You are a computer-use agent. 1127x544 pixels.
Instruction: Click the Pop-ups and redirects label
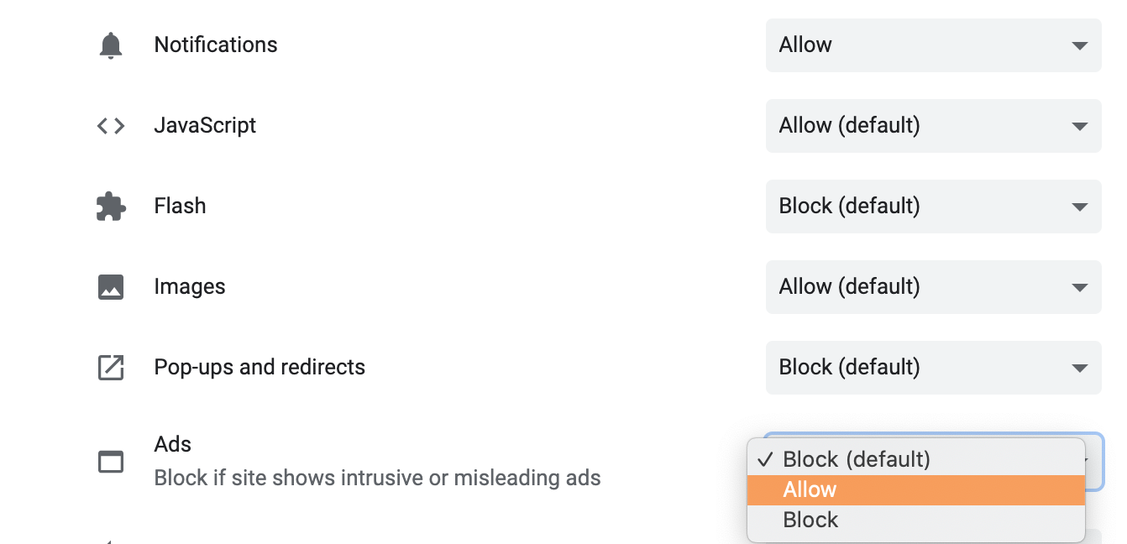click(259, 368)
